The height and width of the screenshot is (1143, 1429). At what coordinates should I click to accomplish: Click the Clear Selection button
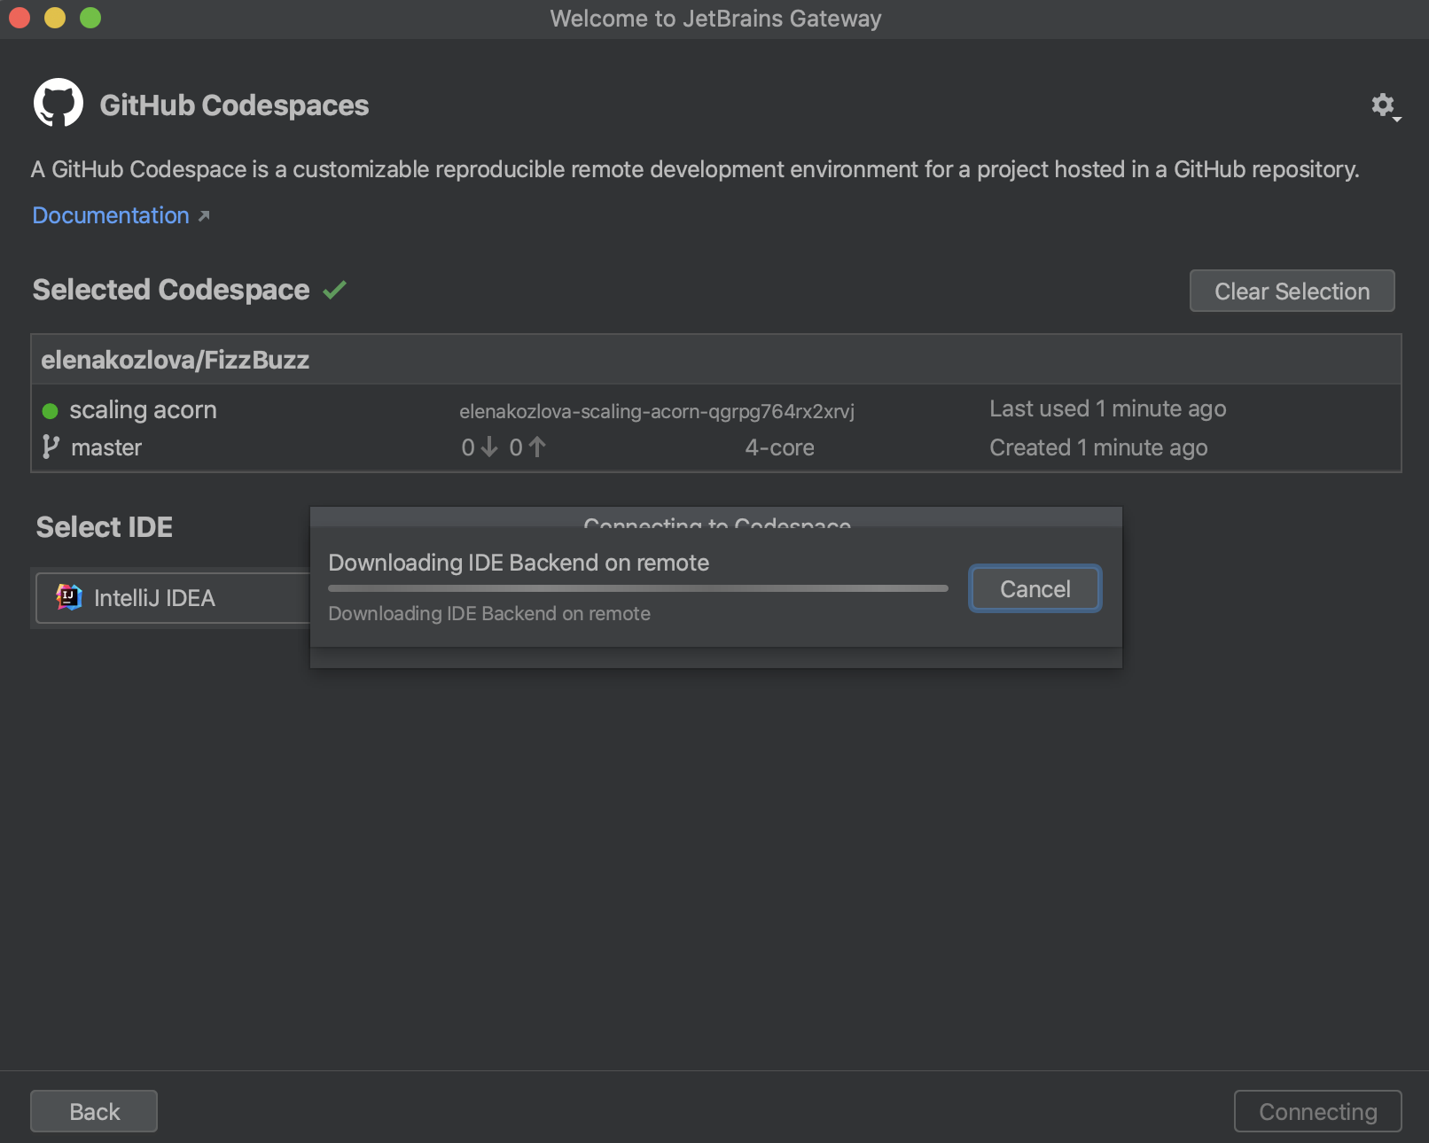pyautogui.click(x=1292, y=291)
